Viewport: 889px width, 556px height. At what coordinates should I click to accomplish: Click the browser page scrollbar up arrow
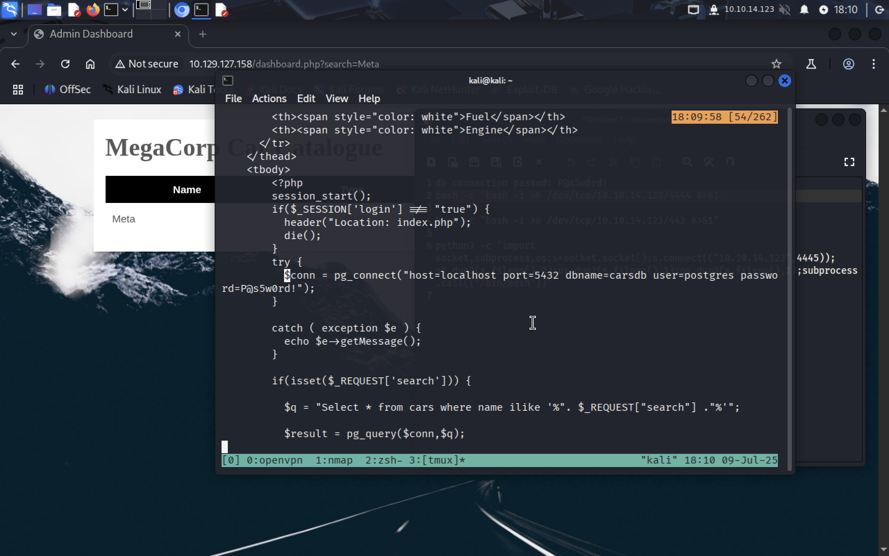884,109
